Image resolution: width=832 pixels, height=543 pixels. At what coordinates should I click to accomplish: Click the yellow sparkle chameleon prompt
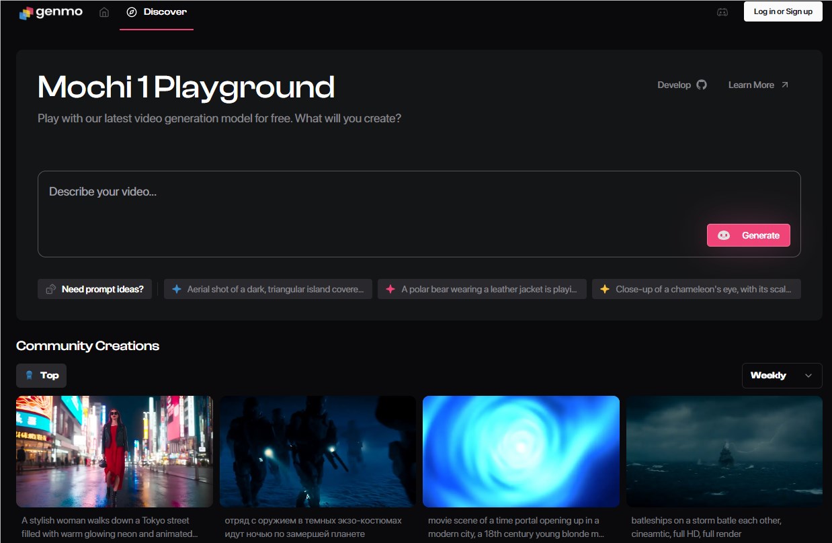pos(696,289)
